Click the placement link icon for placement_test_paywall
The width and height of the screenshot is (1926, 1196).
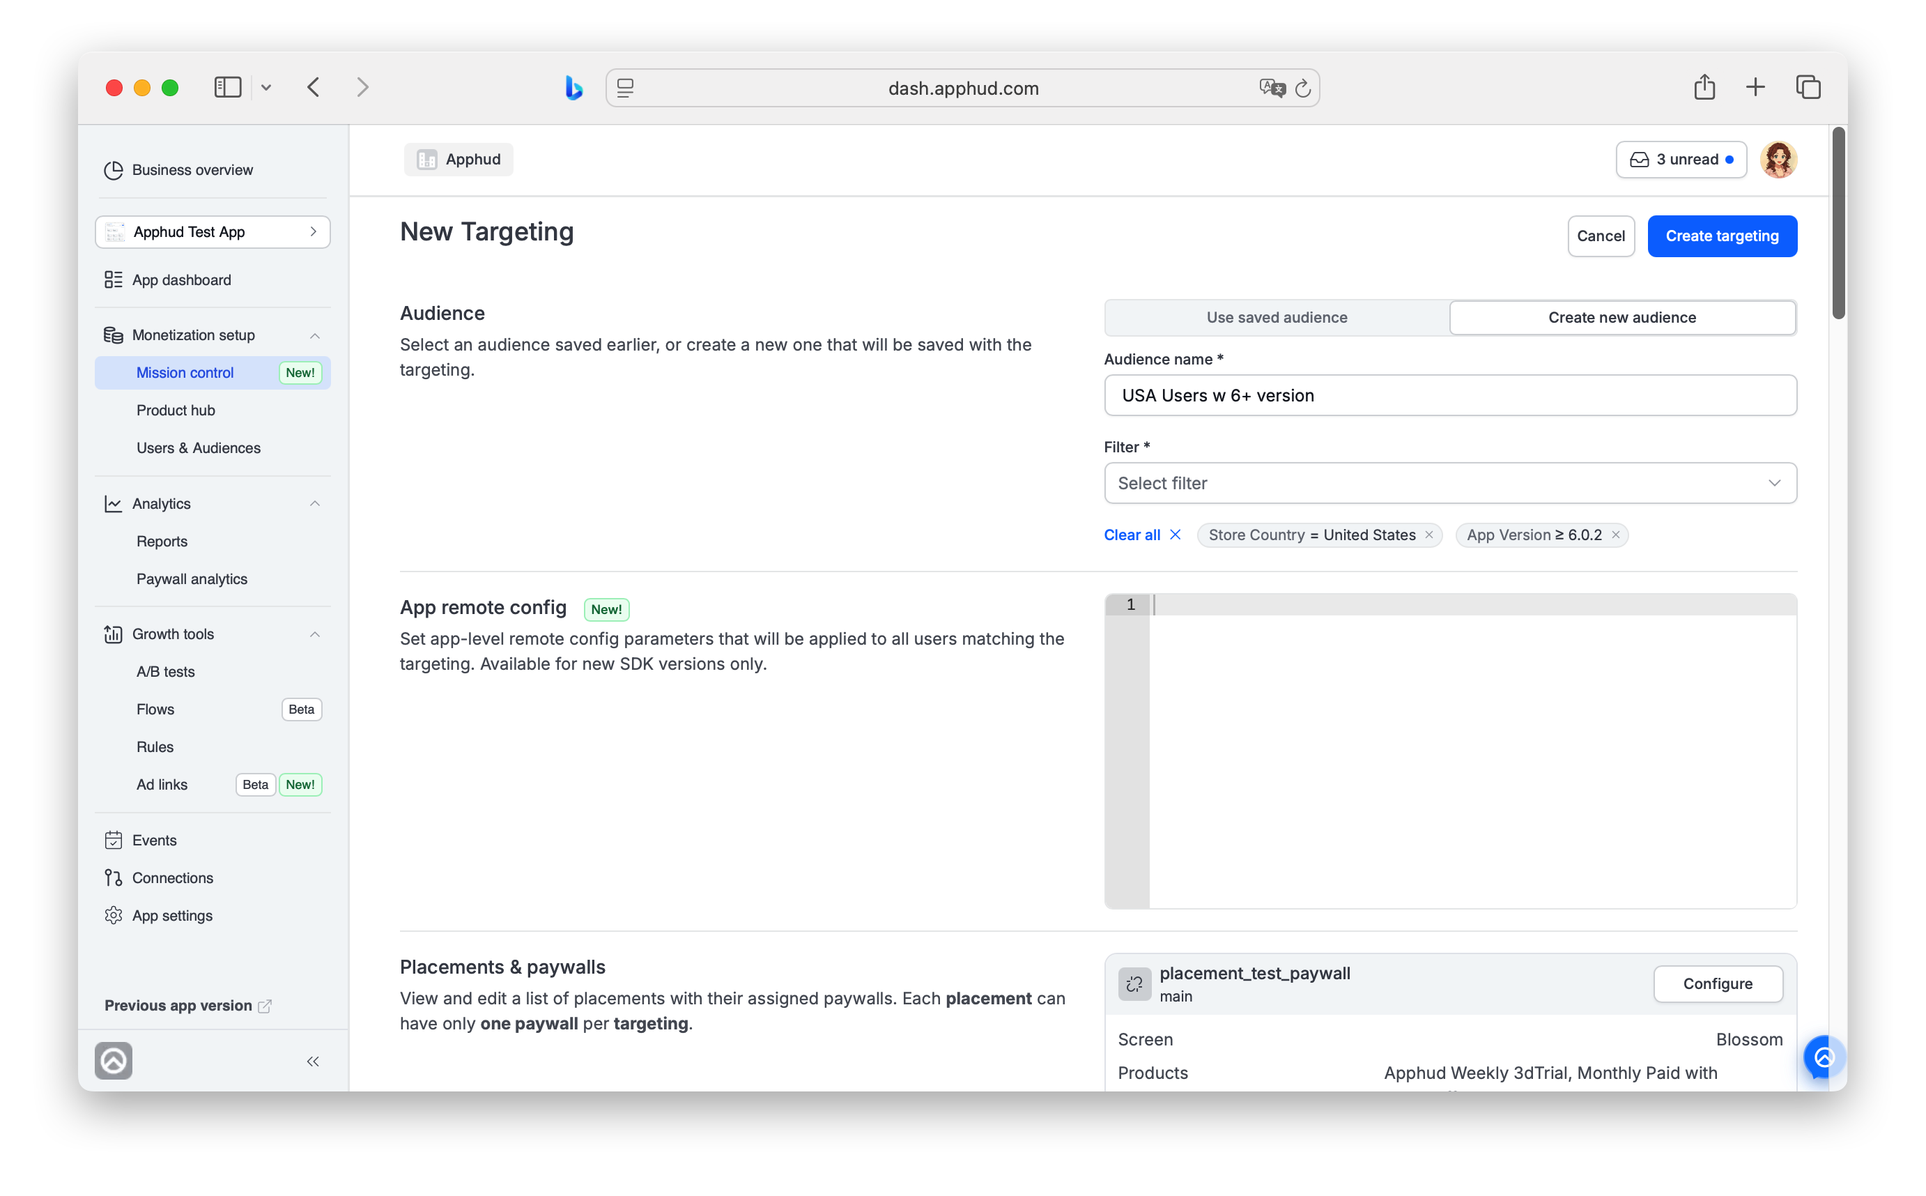[1135, 985]
